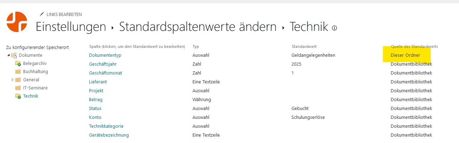Click the Technikkategorie column link
This screenshot has width=459, height=143.
(x=106, y=126)
